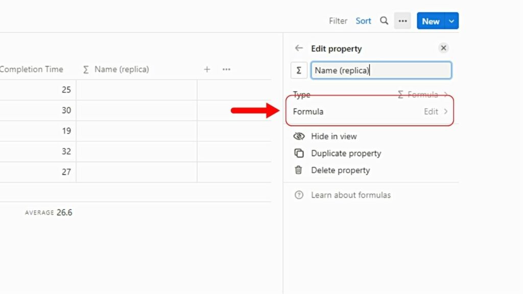Open the more options menu beside the add property button
The image size is (523, 294).
point(226,69)
